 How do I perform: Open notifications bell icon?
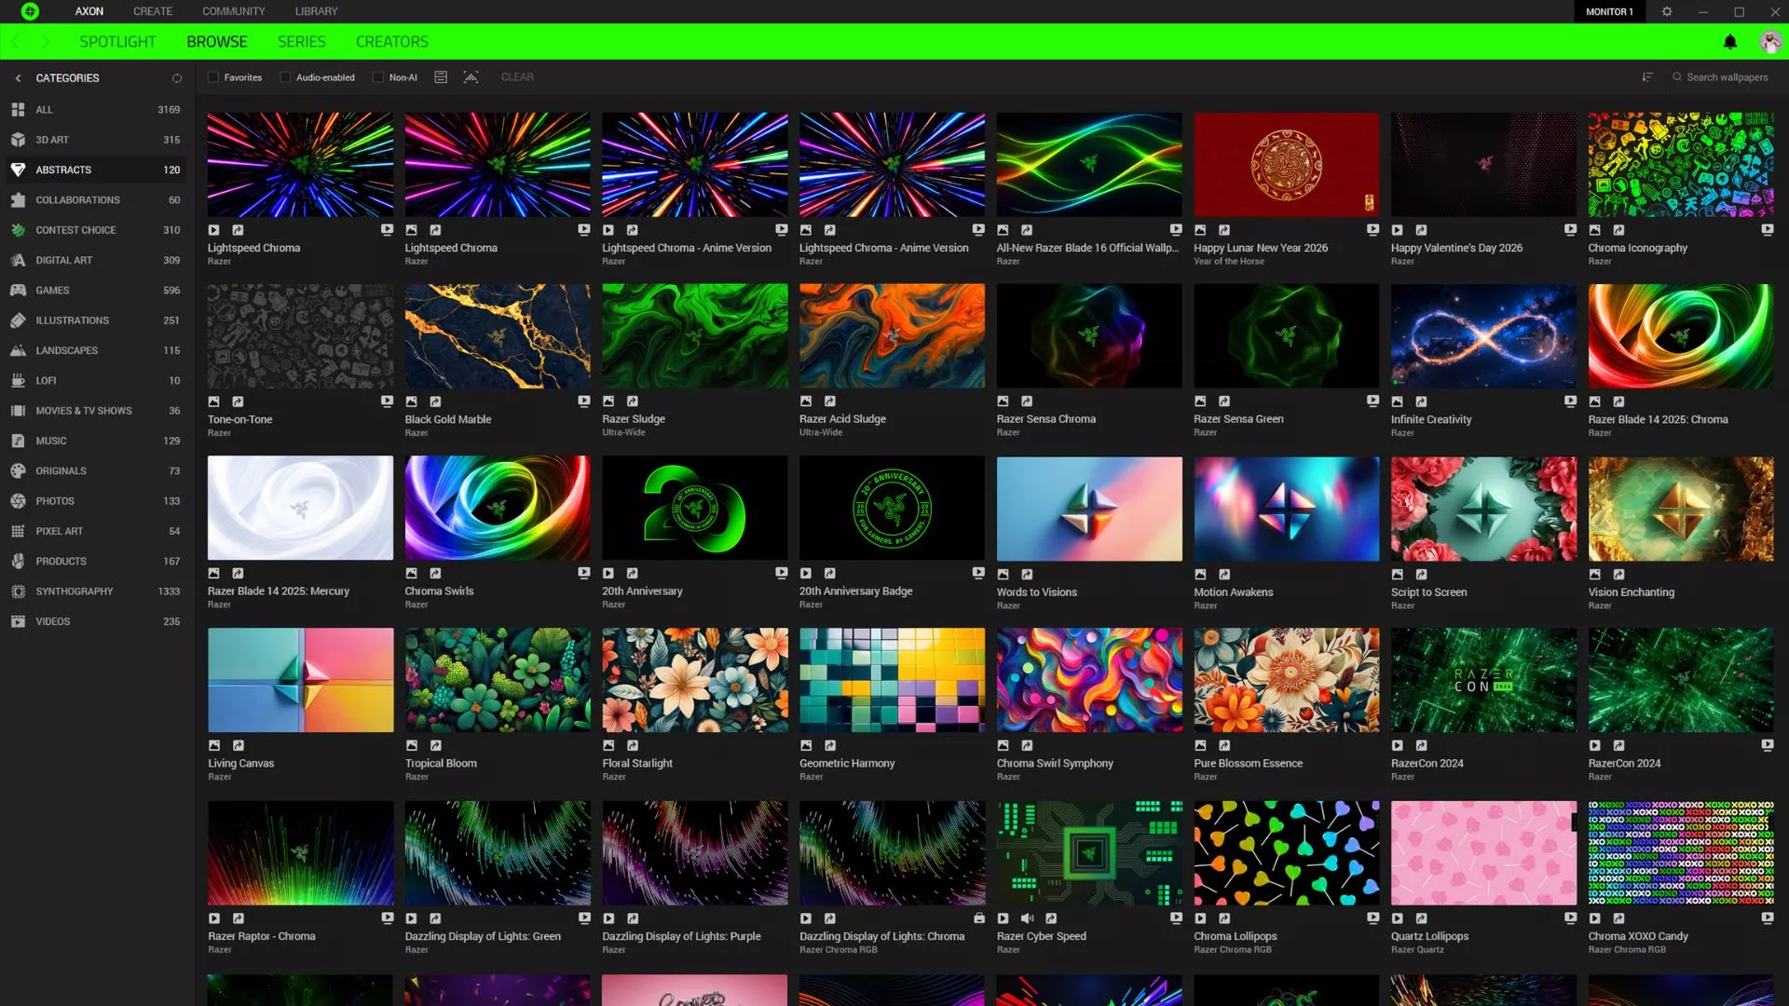tap(1730, 42)
